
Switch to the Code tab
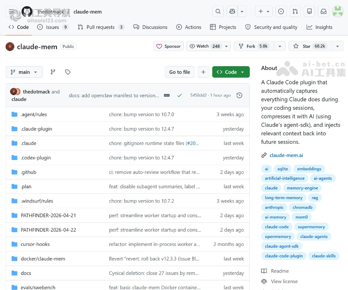click(x=19, y=27)
